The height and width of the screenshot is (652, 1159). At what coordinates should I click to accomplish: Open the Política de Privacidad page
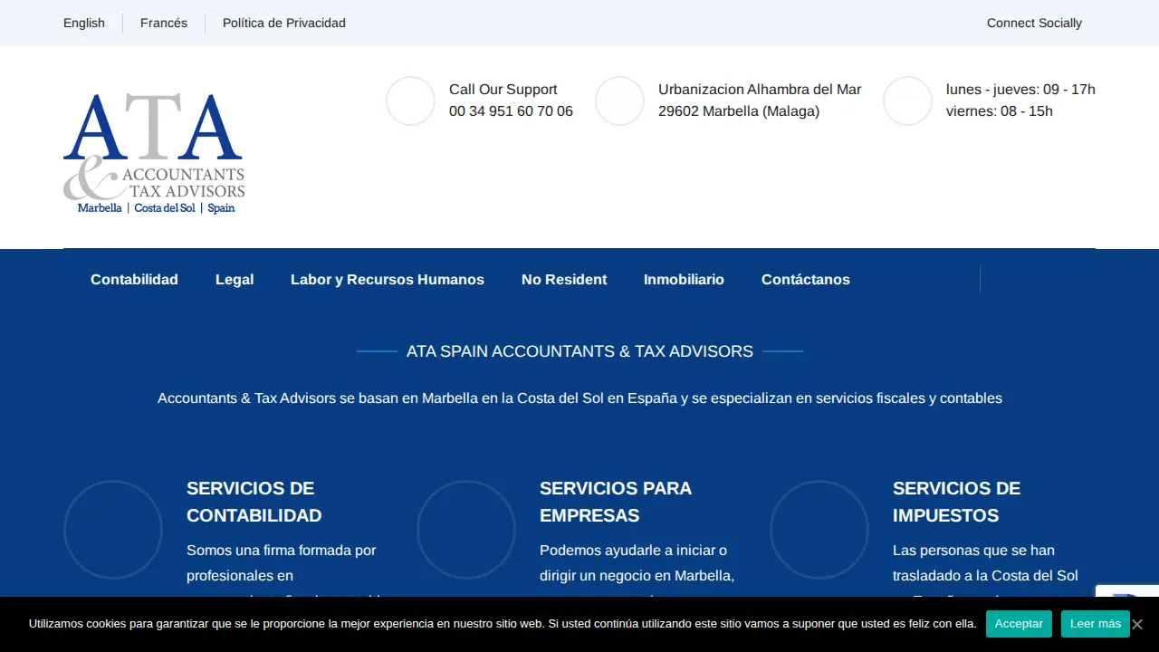click(284, 23)
